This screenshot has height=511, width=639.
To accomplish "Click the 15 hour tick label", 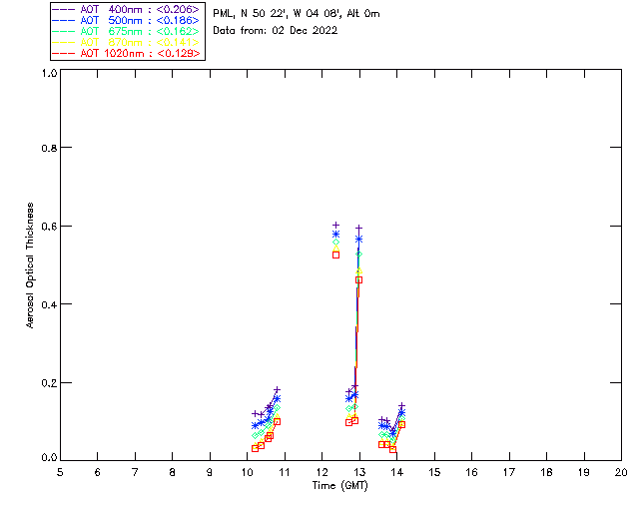I will pyautogui.click(x=434, y=472).
